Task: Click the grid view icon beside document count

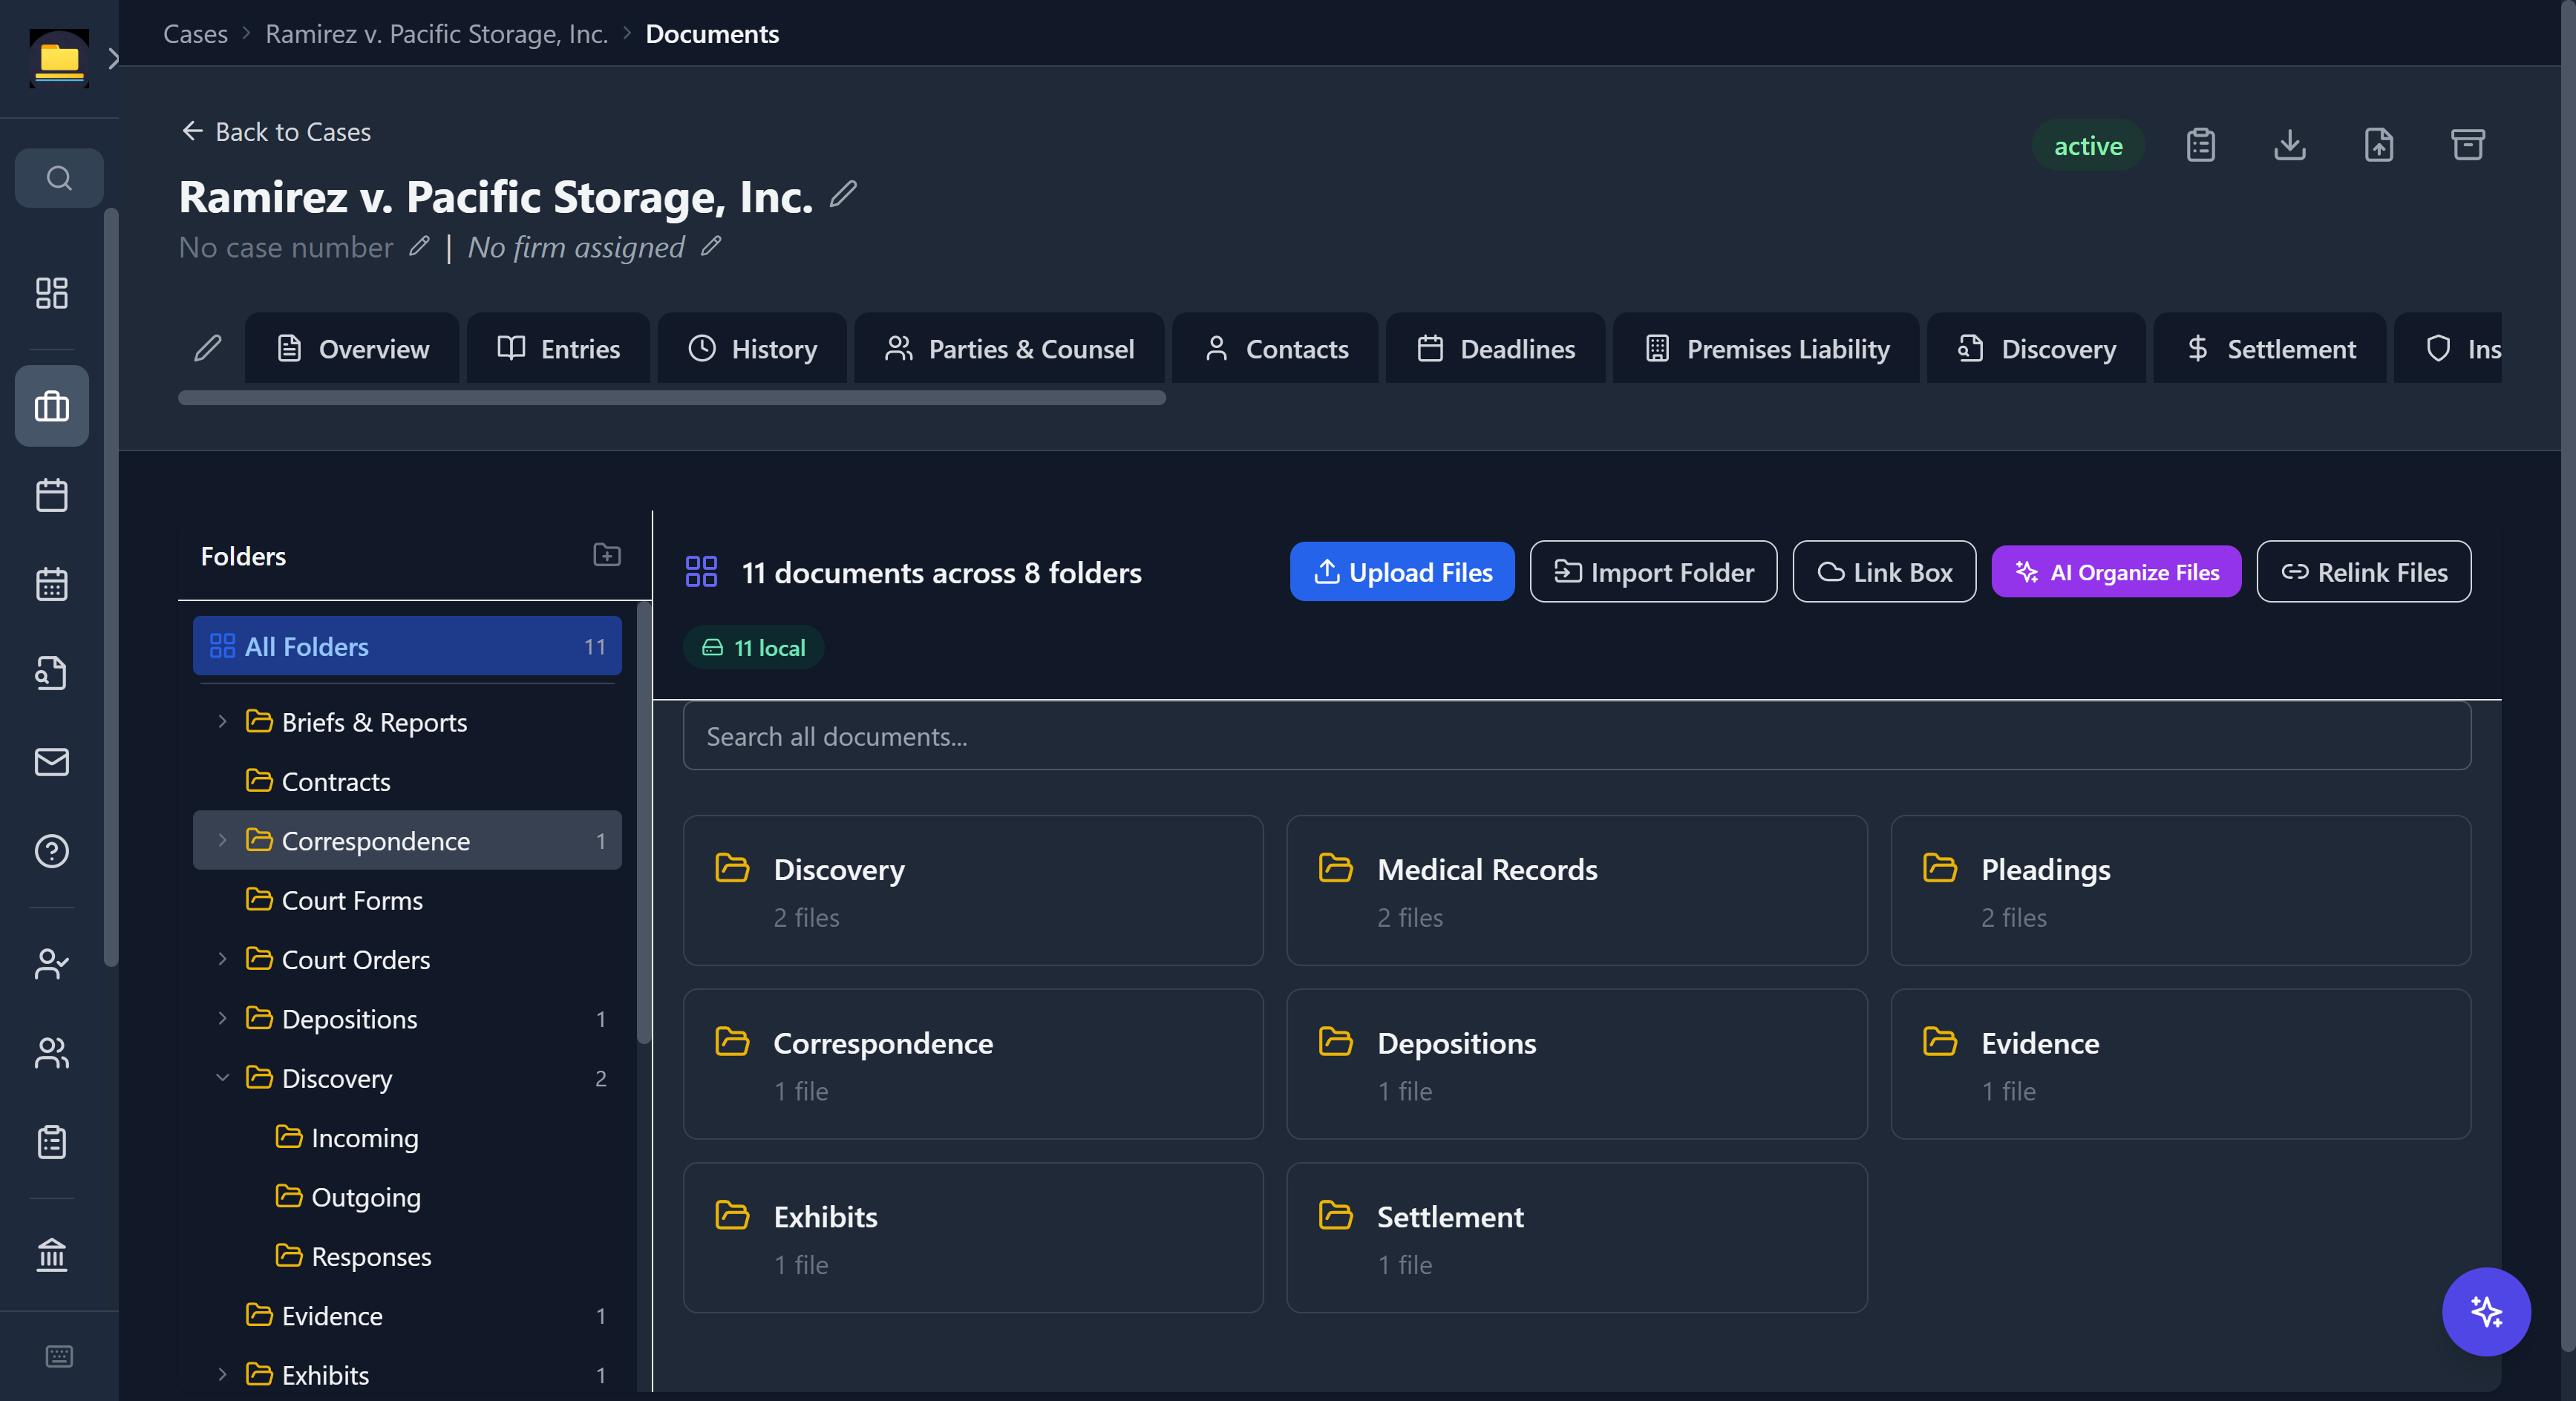Action: pos(702,571)
